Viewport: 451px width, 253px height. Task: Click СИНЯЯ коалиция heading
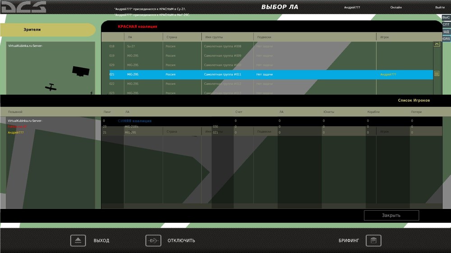[134, 121]
